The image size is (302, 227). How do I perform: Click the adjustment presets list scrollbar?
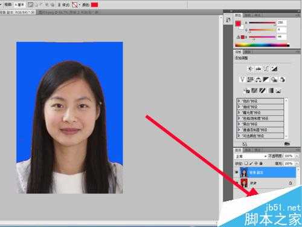(286, 118)
